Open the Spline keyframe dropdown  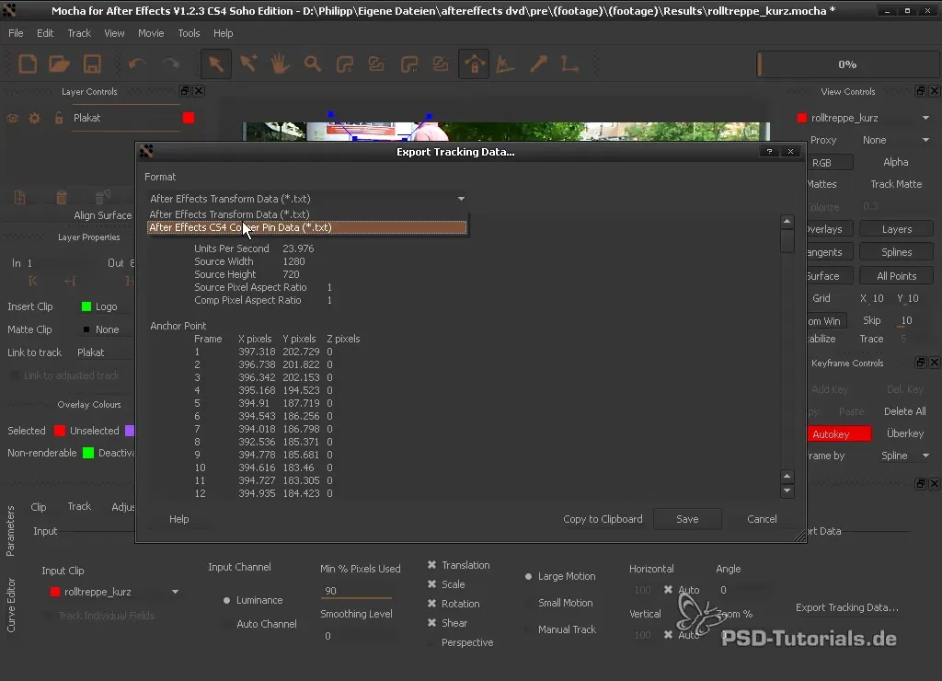905,456
